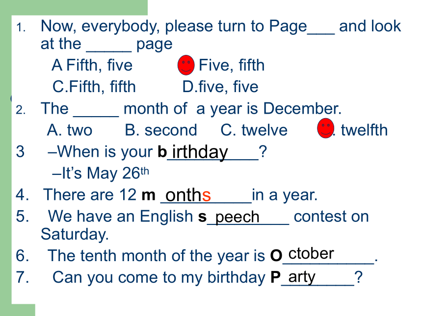422x316 pixels.
Task: Click the blank filled with irthday
Action: coord(212,152)
